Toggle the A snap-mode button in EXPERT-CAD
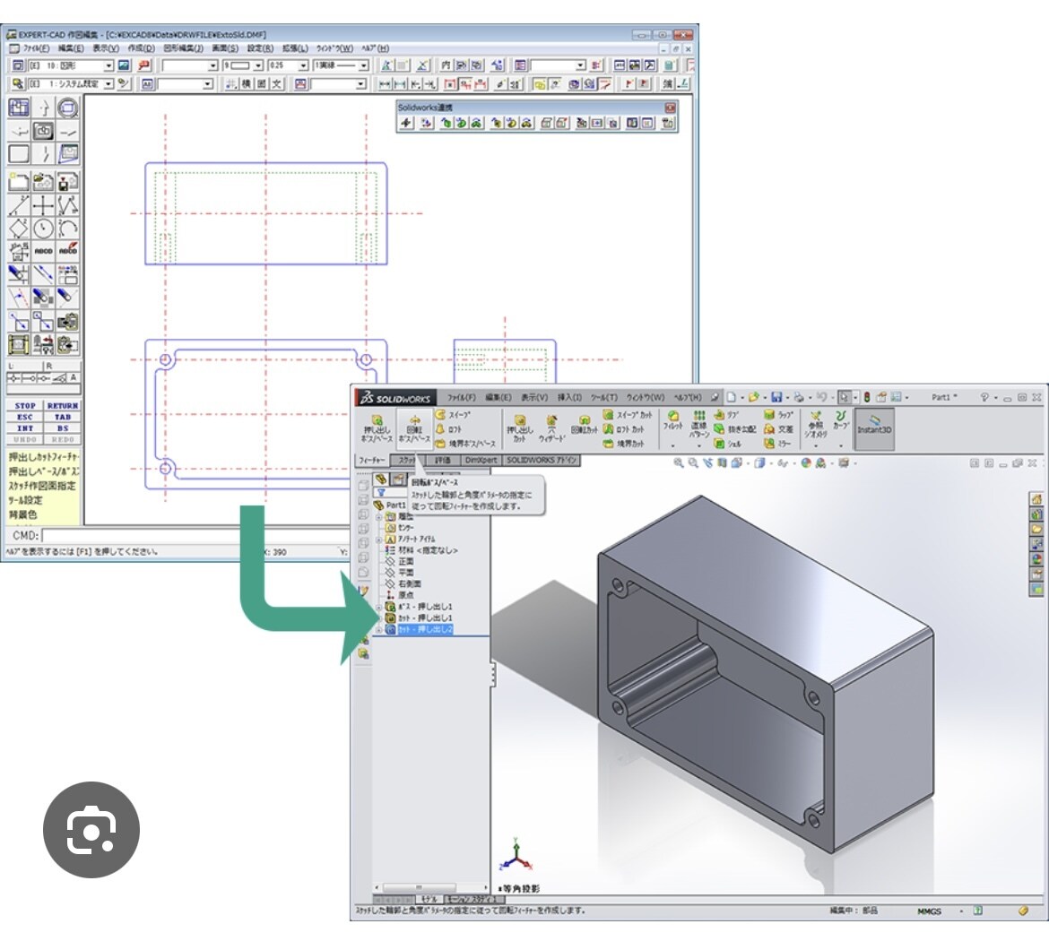 [x=74, y=377]
